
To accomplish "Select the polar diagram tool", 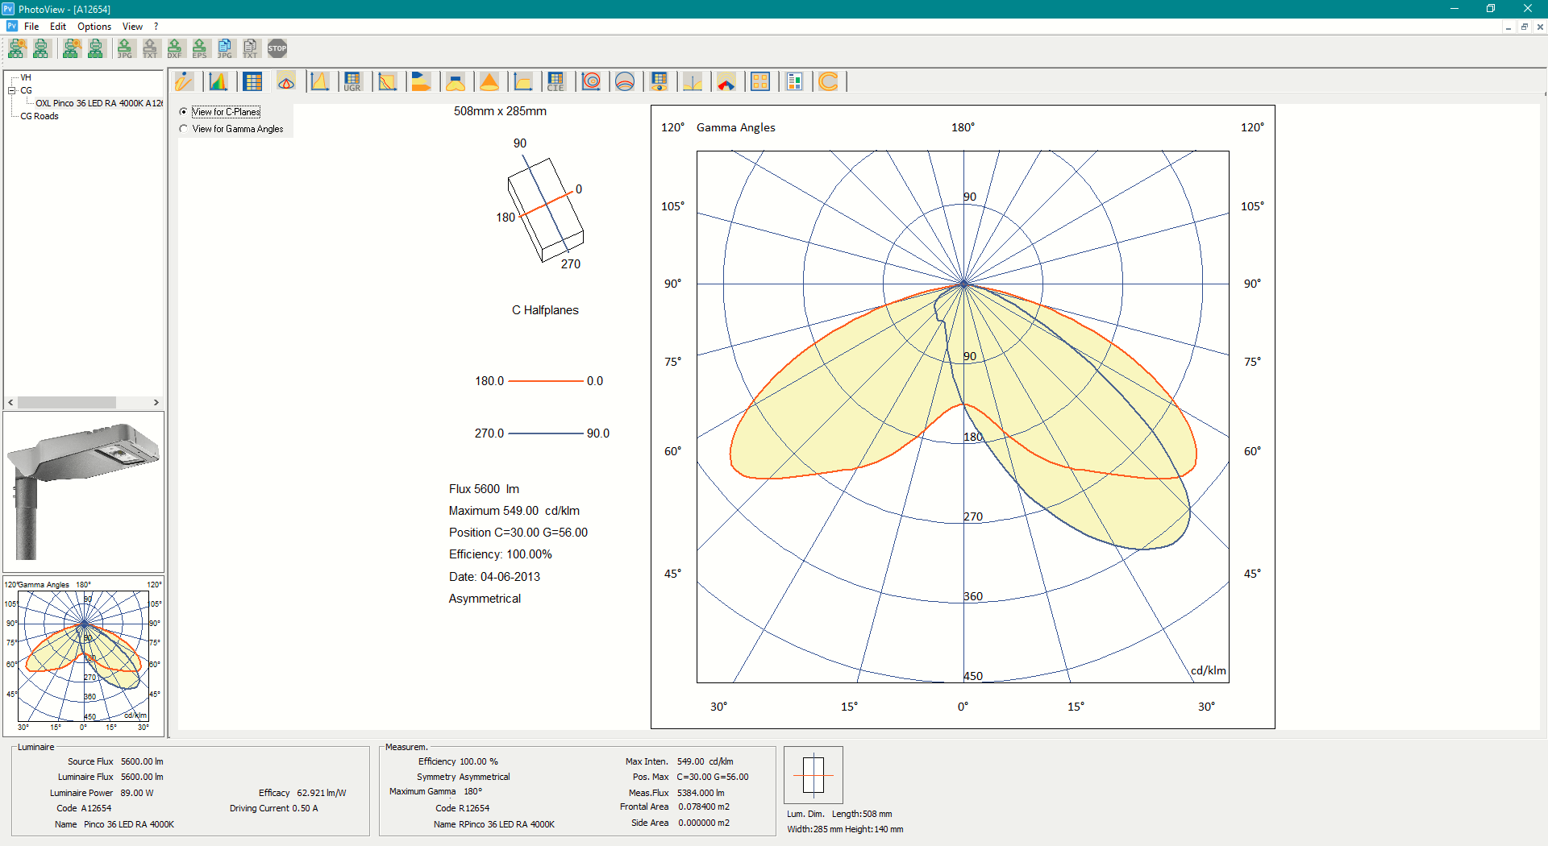I will click(x=286, y=81).
